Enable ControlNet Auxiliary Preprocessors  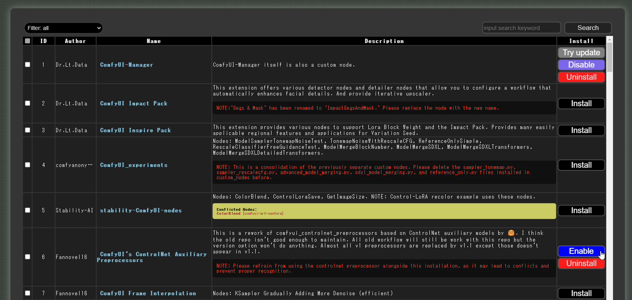pos(581,251)
